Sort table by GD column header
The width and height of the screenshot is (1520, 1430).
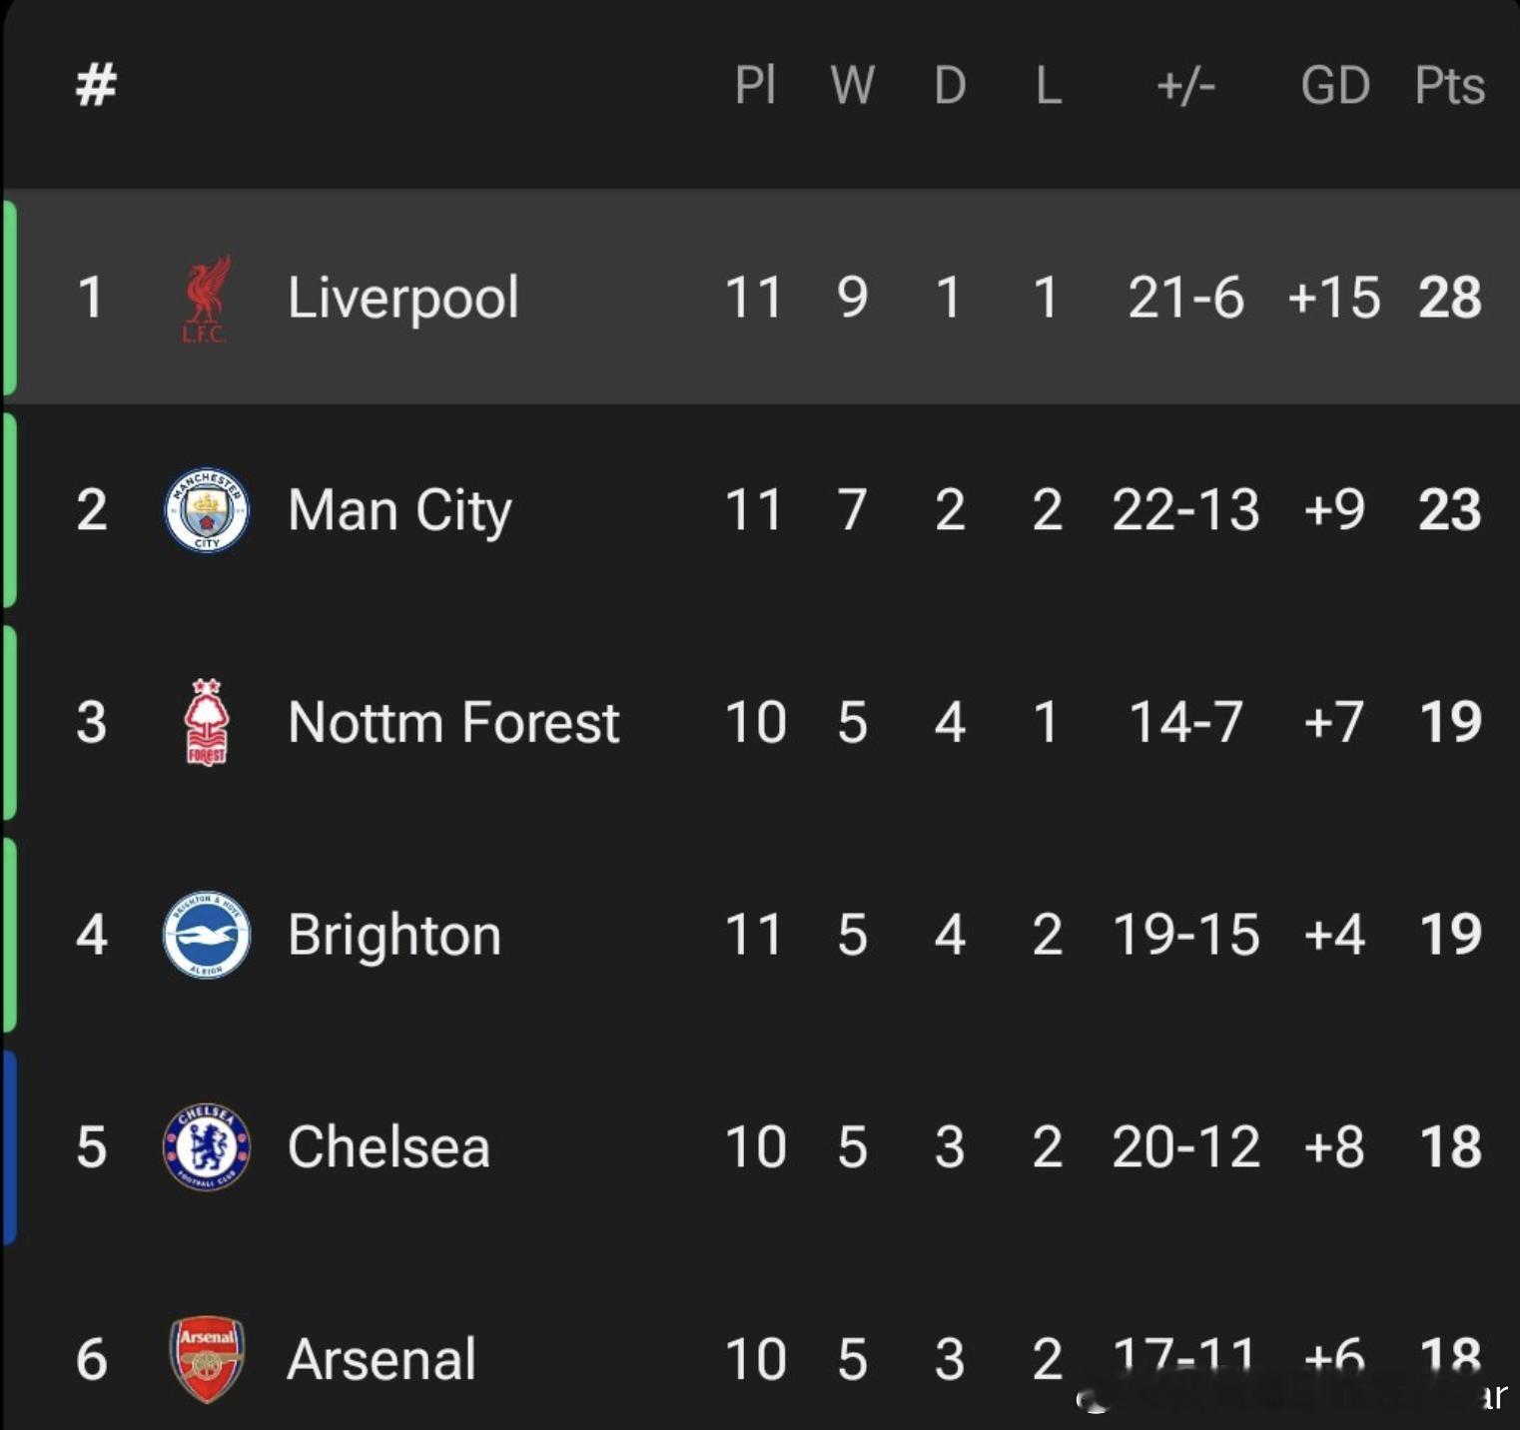[1334, 86]
